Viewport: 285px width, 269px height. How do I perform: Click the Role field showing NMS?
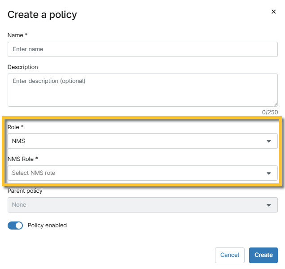coord(135,141)
